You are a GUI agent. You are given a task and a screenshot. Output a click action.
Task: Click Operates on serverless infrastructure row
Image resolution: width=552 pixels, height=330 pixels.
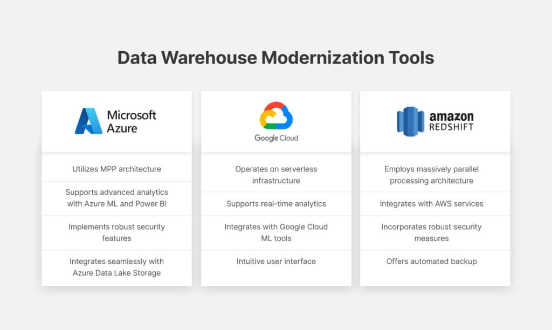tap(276, 175)
